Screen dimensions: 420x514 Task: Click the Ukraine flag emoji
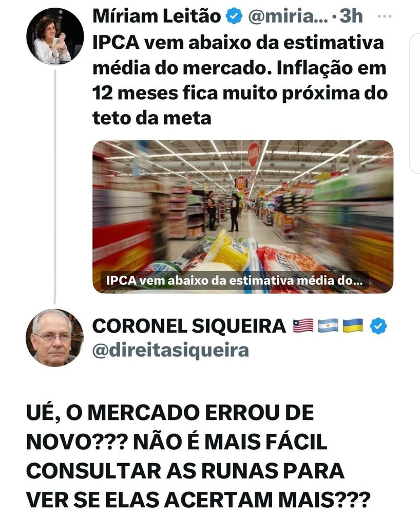click(353, 326)
